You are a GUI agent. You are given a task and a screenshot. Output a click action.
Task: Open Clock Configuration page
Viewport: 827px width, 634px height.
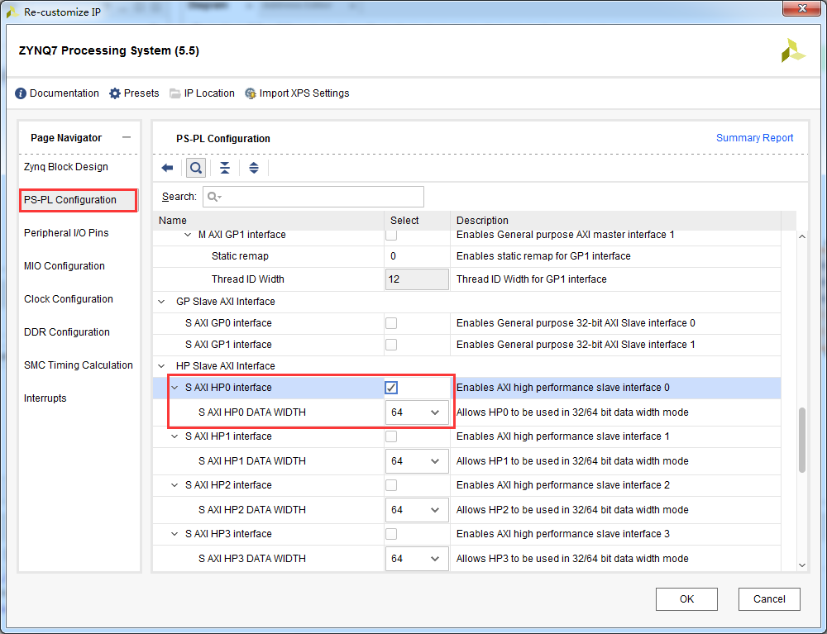[x=69, y=299]
